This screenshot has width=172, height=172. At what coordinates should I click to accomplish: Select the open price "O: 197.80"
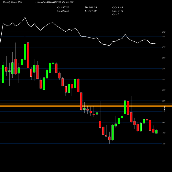click(x=63, y=7)
